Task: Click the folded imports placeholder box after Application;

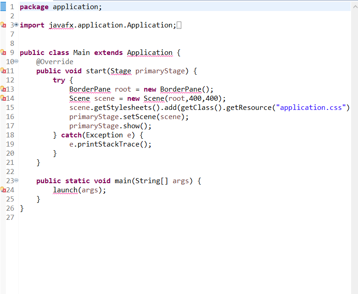Action: pos(179,25)
